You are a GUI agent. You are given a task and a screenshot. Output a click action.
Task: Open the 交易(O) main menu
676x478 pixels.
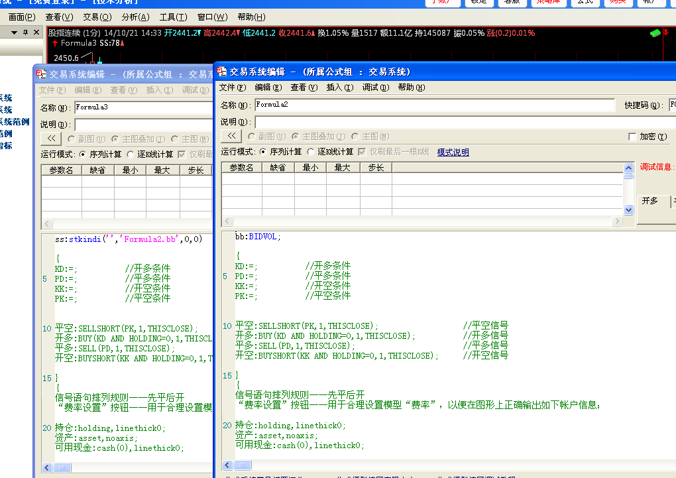tap(97, 17)
